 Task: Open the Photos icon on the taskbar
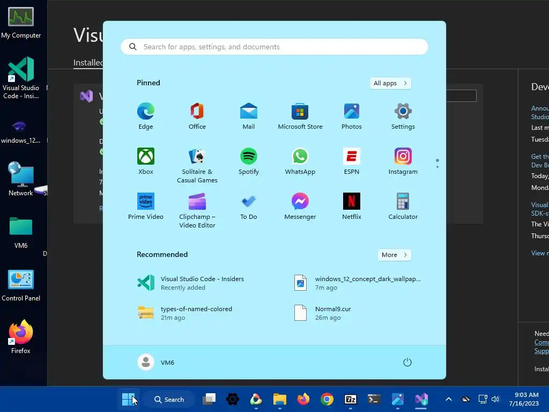click(398, 399)
